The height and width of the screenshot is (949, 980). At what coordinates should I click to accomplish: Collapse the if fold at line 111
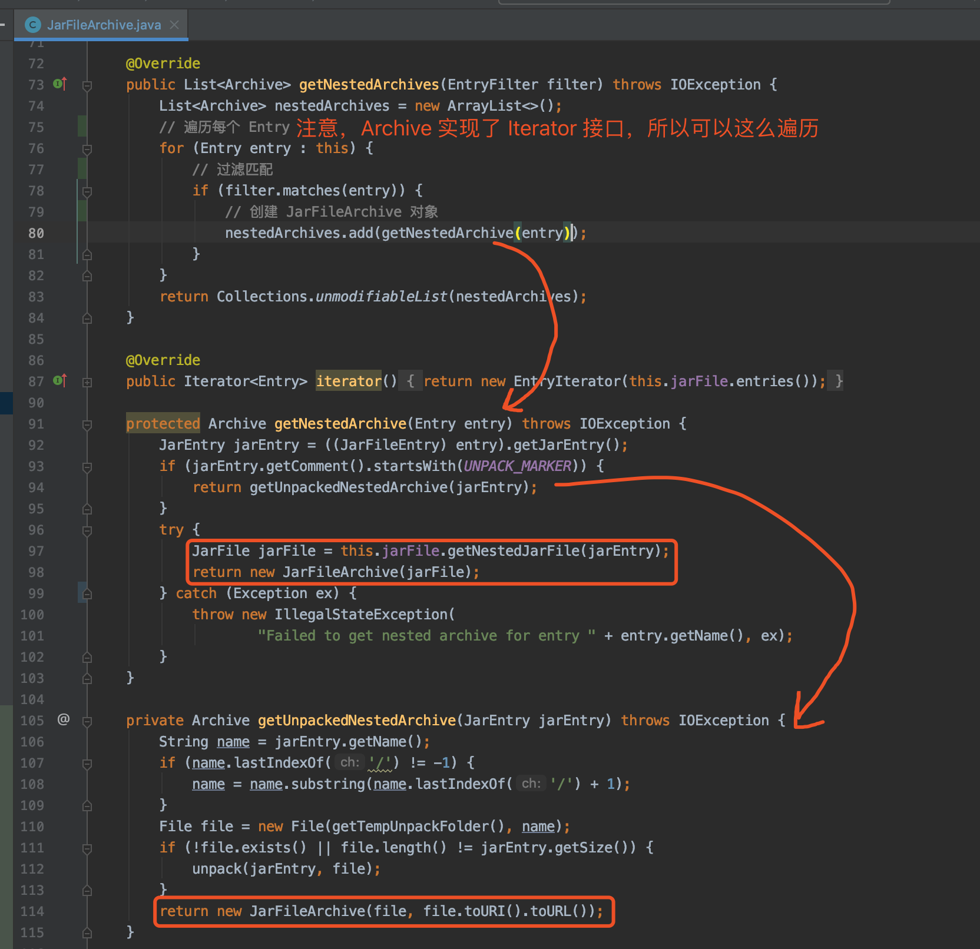(x=87, y=849)
